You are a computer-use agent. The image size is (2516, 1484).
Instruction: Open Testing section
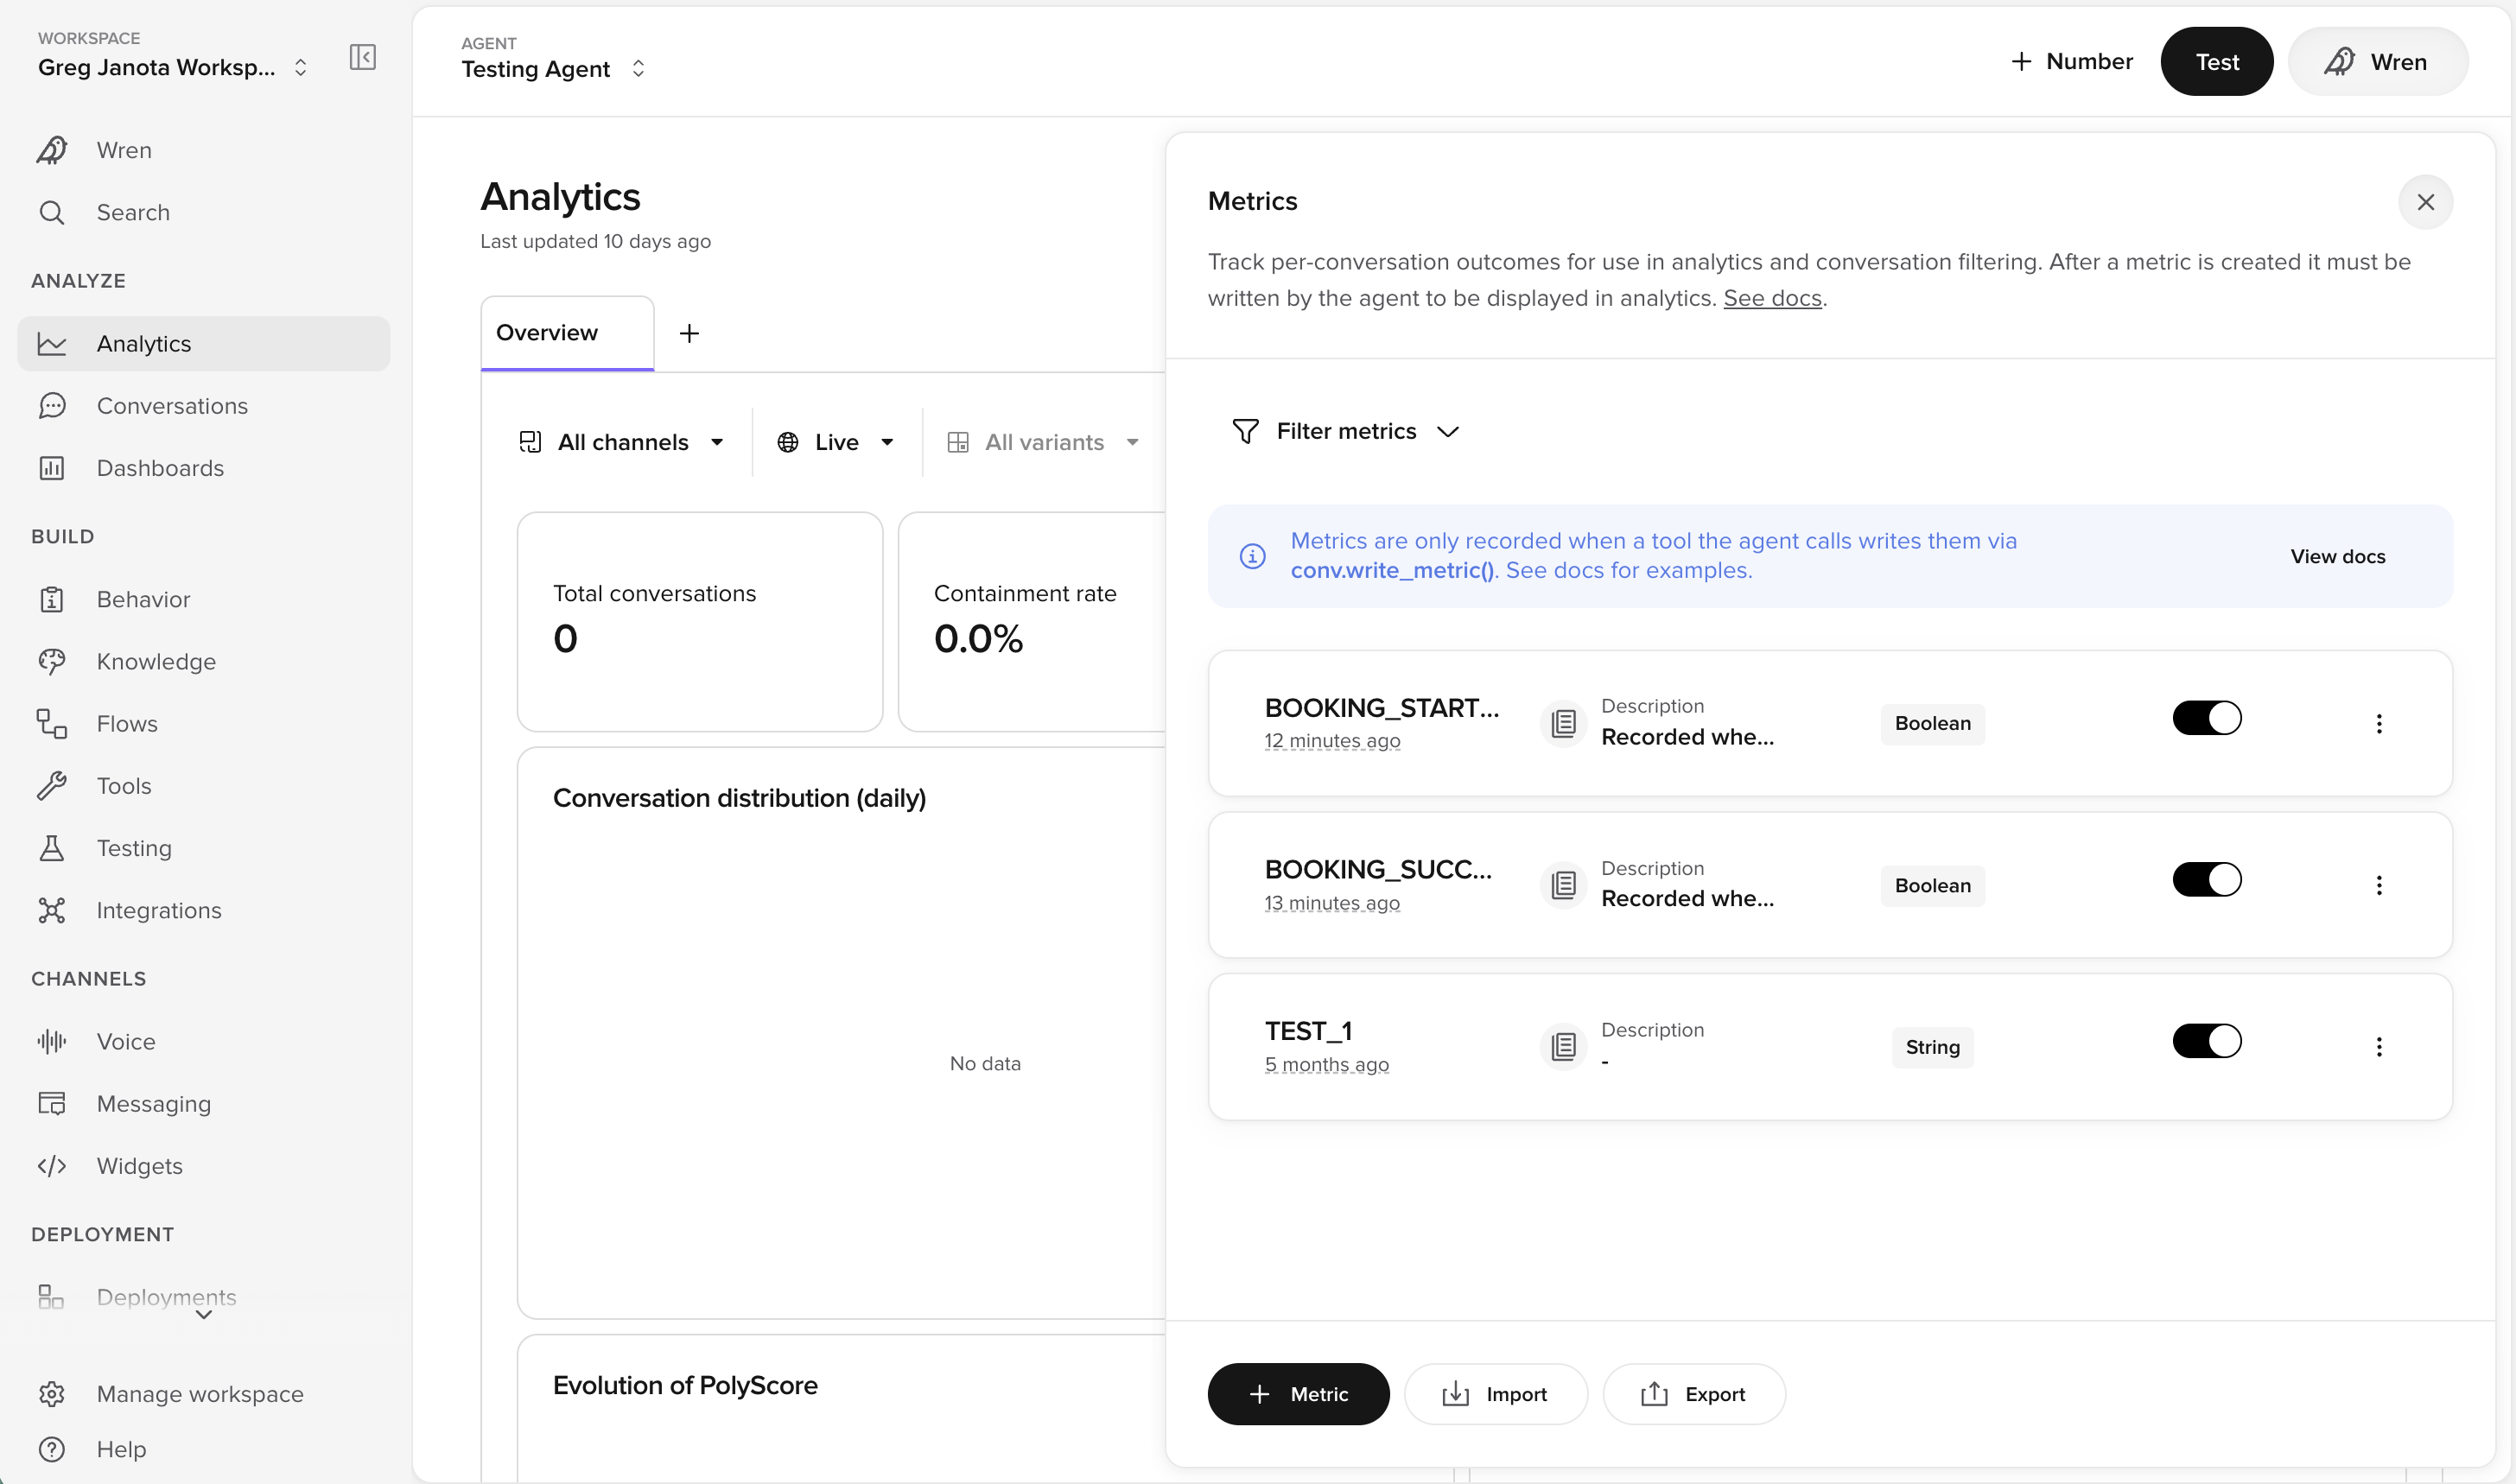point(203,848)
